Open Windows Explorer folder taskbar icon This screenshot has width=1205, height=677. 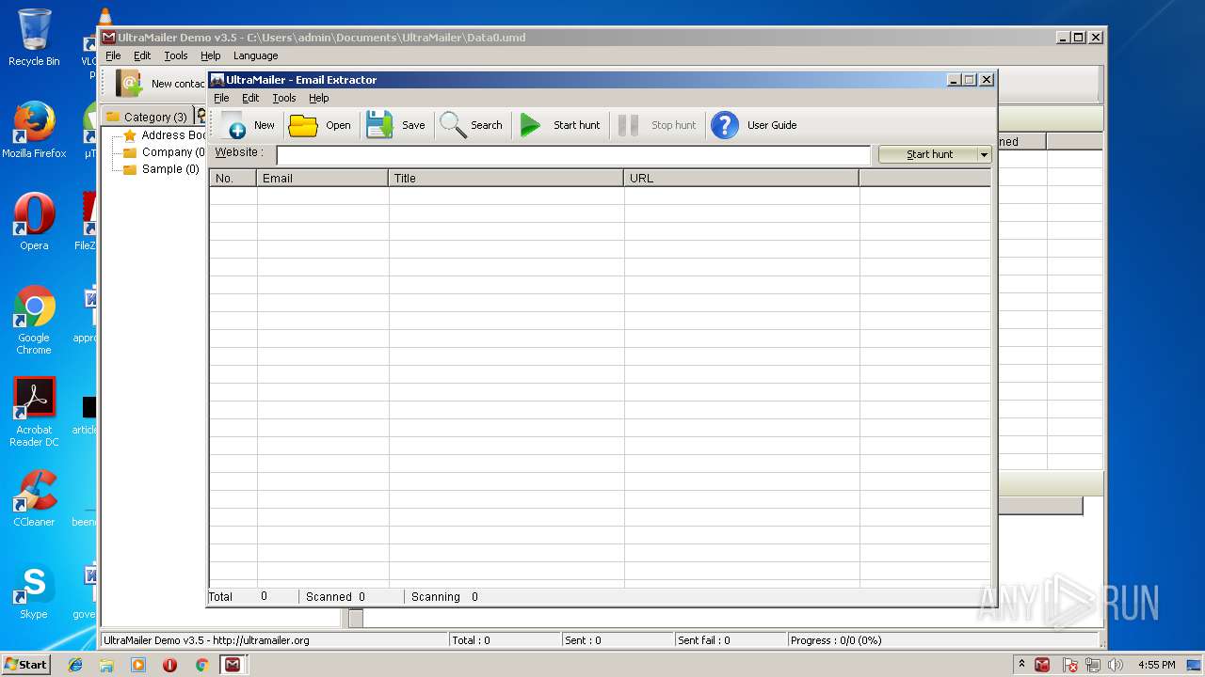(x=106, y=665)
